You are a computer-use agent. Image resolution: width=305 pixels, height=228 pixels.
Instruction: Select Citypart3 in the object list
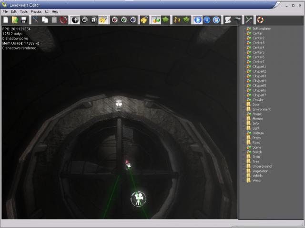pos(259,76)
